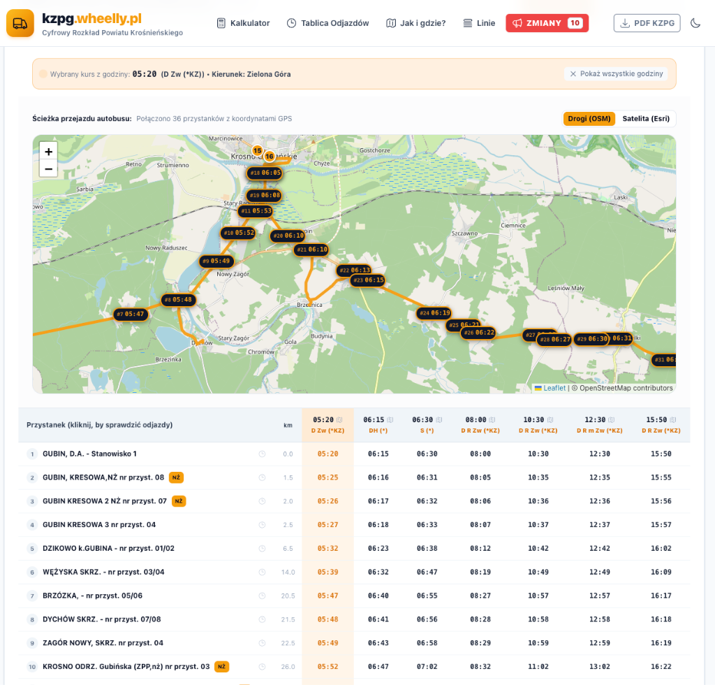Download the PDF KZPG timetable
The image size is (715, 685).
(x=647, y=23)
